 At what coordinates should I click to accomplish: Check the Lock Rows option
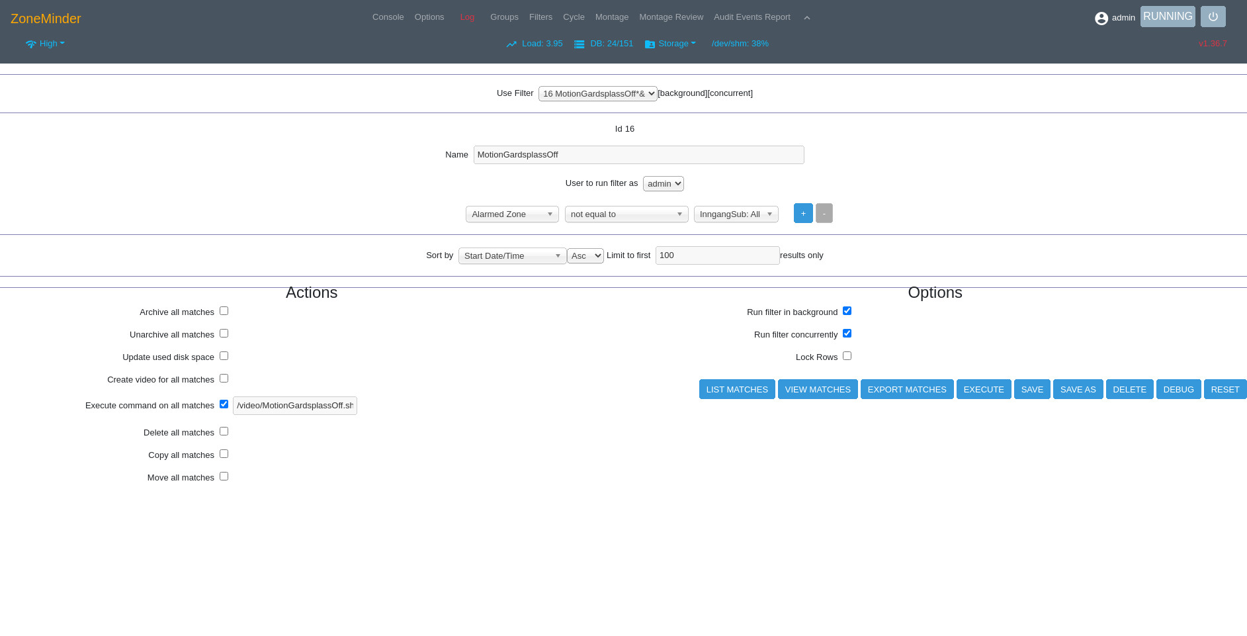click(x=847, y=355)
